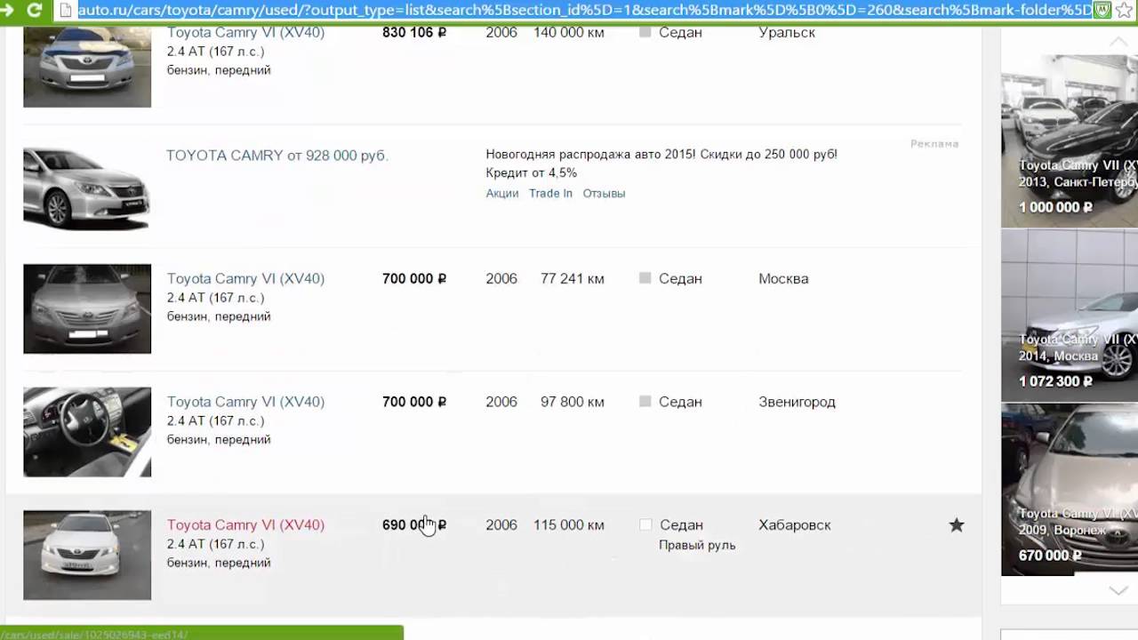The height and width of the screenshot is (640, 1138).
Task: Bookmark page with star in address bar
Action: 1126,10
